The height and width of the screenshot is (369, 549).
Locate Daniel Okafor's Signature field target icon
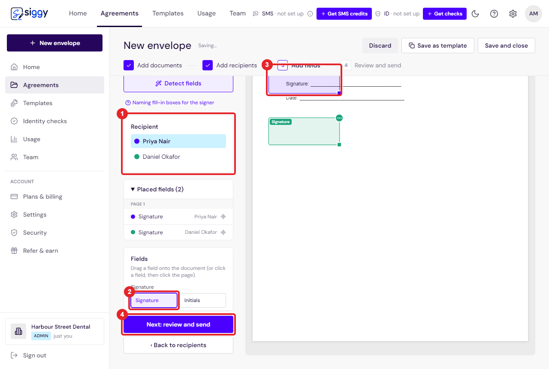223,232
